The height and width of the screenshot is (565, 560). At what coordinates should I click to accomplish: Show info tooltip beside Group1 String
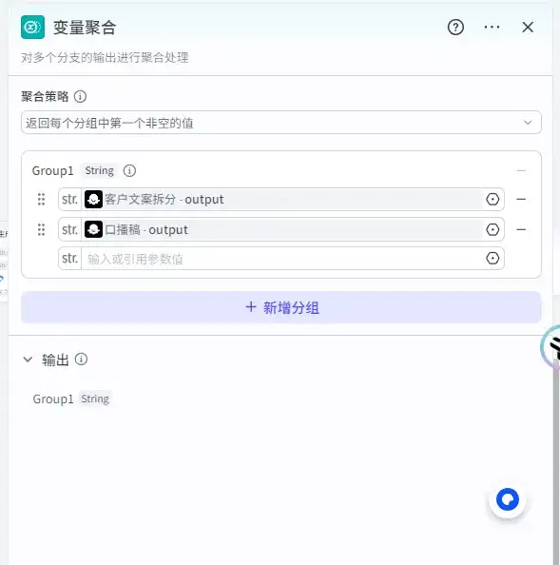129,171
